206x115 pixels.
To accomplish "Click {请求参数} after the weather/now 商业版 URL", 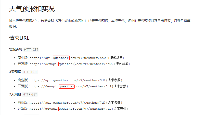I will coord(116,58).
